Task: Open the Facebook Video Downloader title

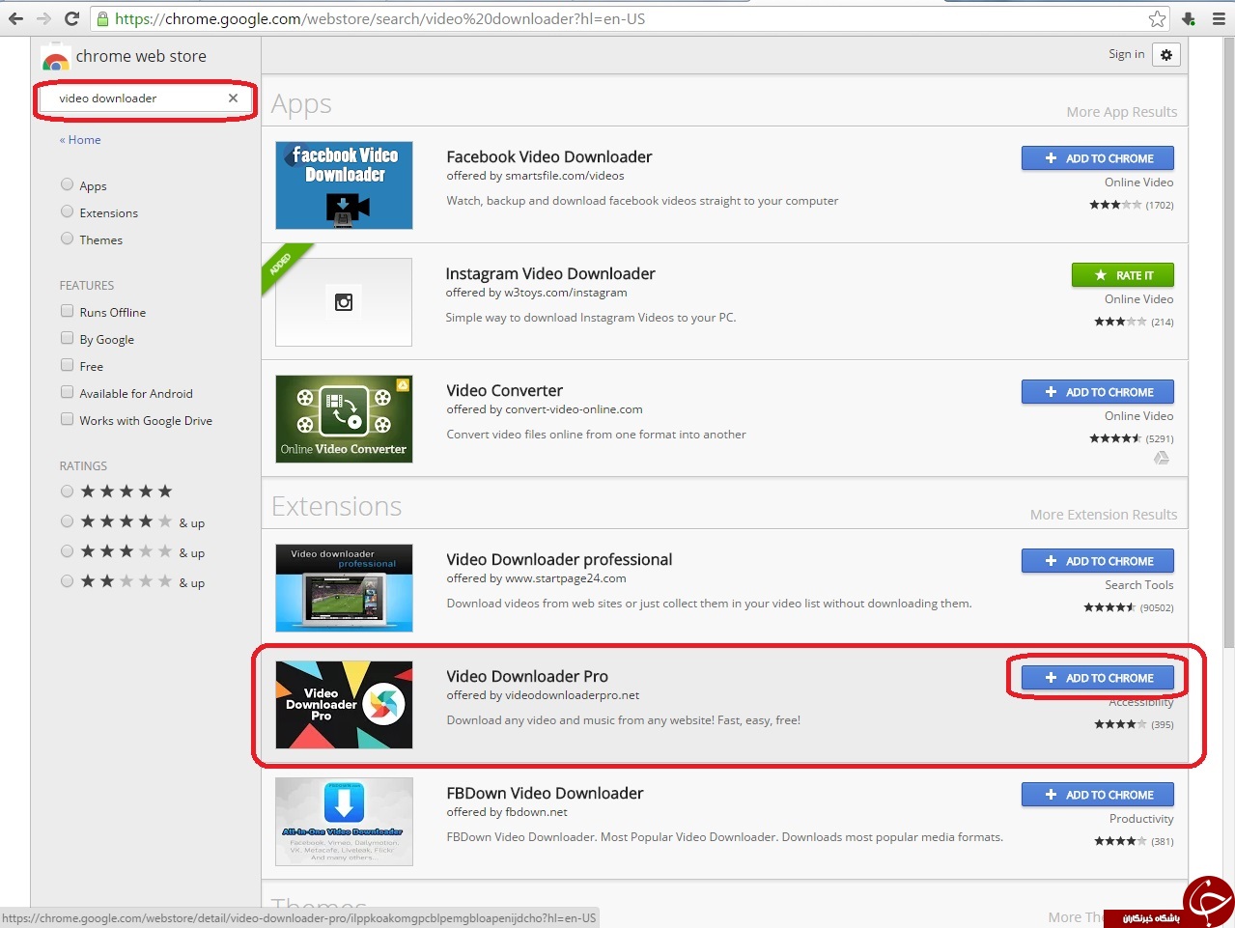Action: coord(549,156)
